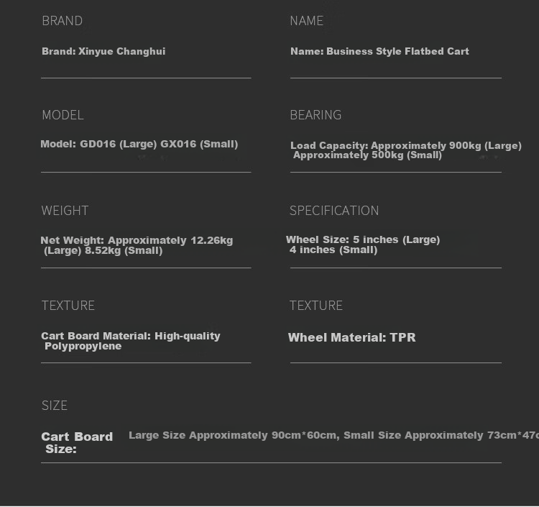Select the Brand: Xinyue Changhui text
This screenshot has height=507, width=539.
pos(103,52)
